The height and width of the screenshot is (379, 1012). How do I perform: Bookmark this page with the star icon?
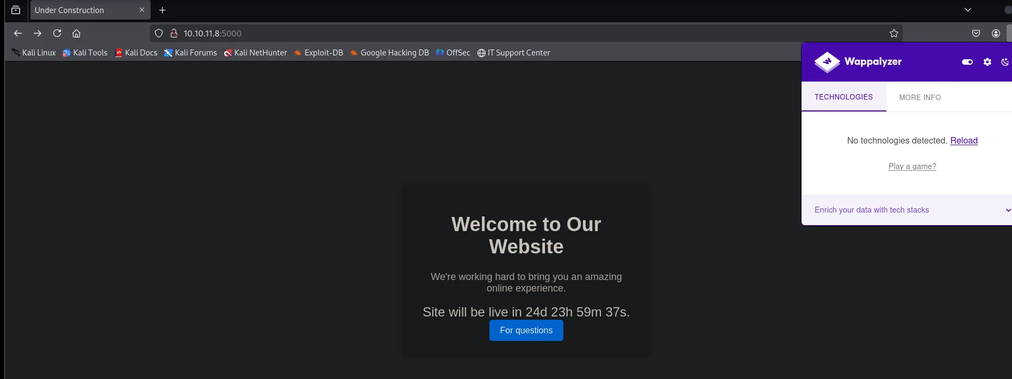(894, 33)
